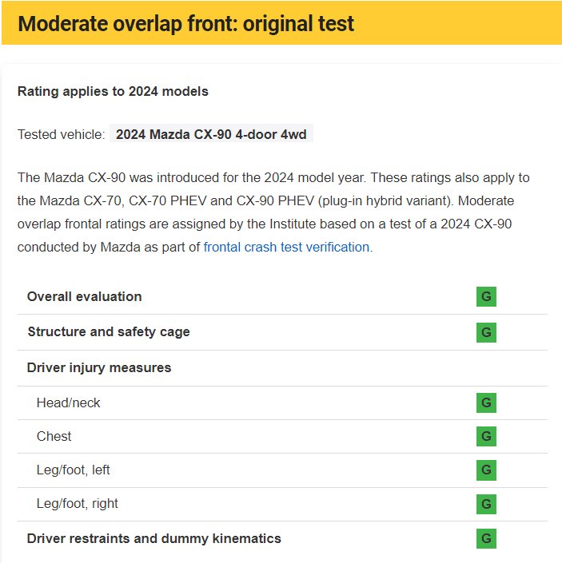The image size is (562, 563).
Task: Click the Structure and safety cage label
Action: coord(109,331)
